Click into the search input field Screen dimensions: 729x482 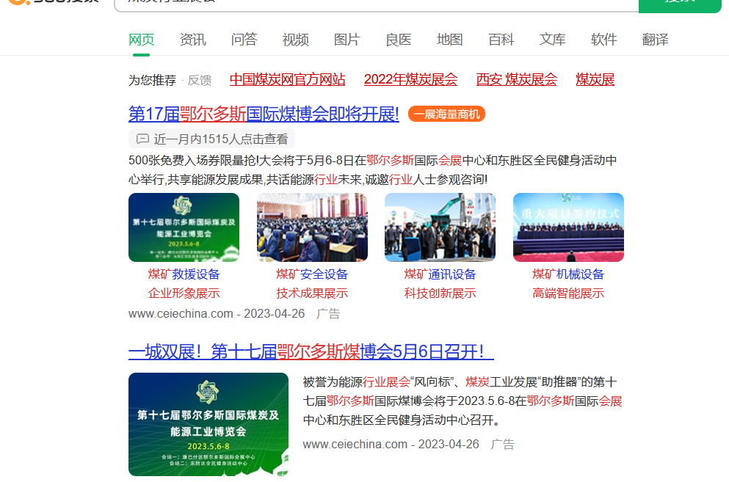(x=377, y=4)
